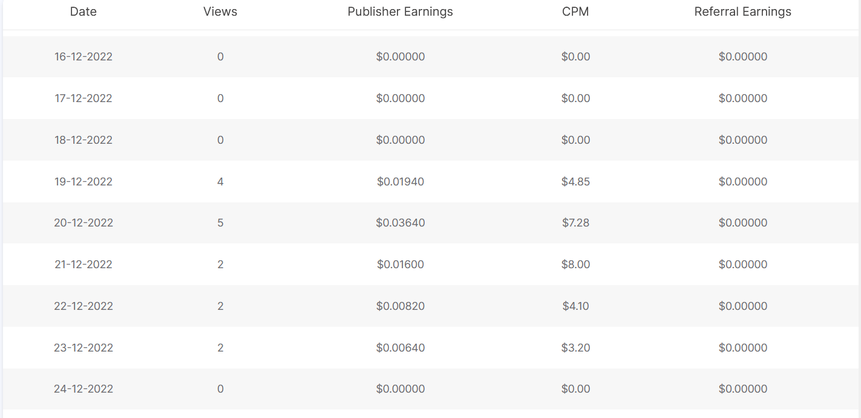
Task: Select the date 24-12-2022
Action: coord(83,389)
